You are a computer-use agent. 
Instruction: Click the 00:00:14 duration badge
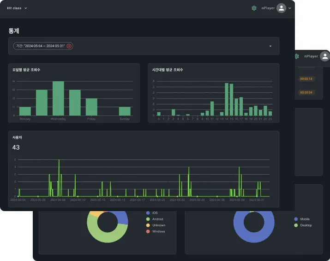[306, 79]
